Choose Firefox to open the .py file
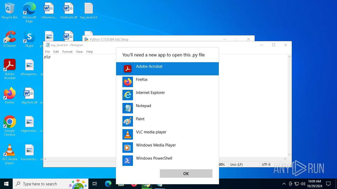The width and height of the screenshot is (337, 189). pyautogui.click(x=167, y=82)
